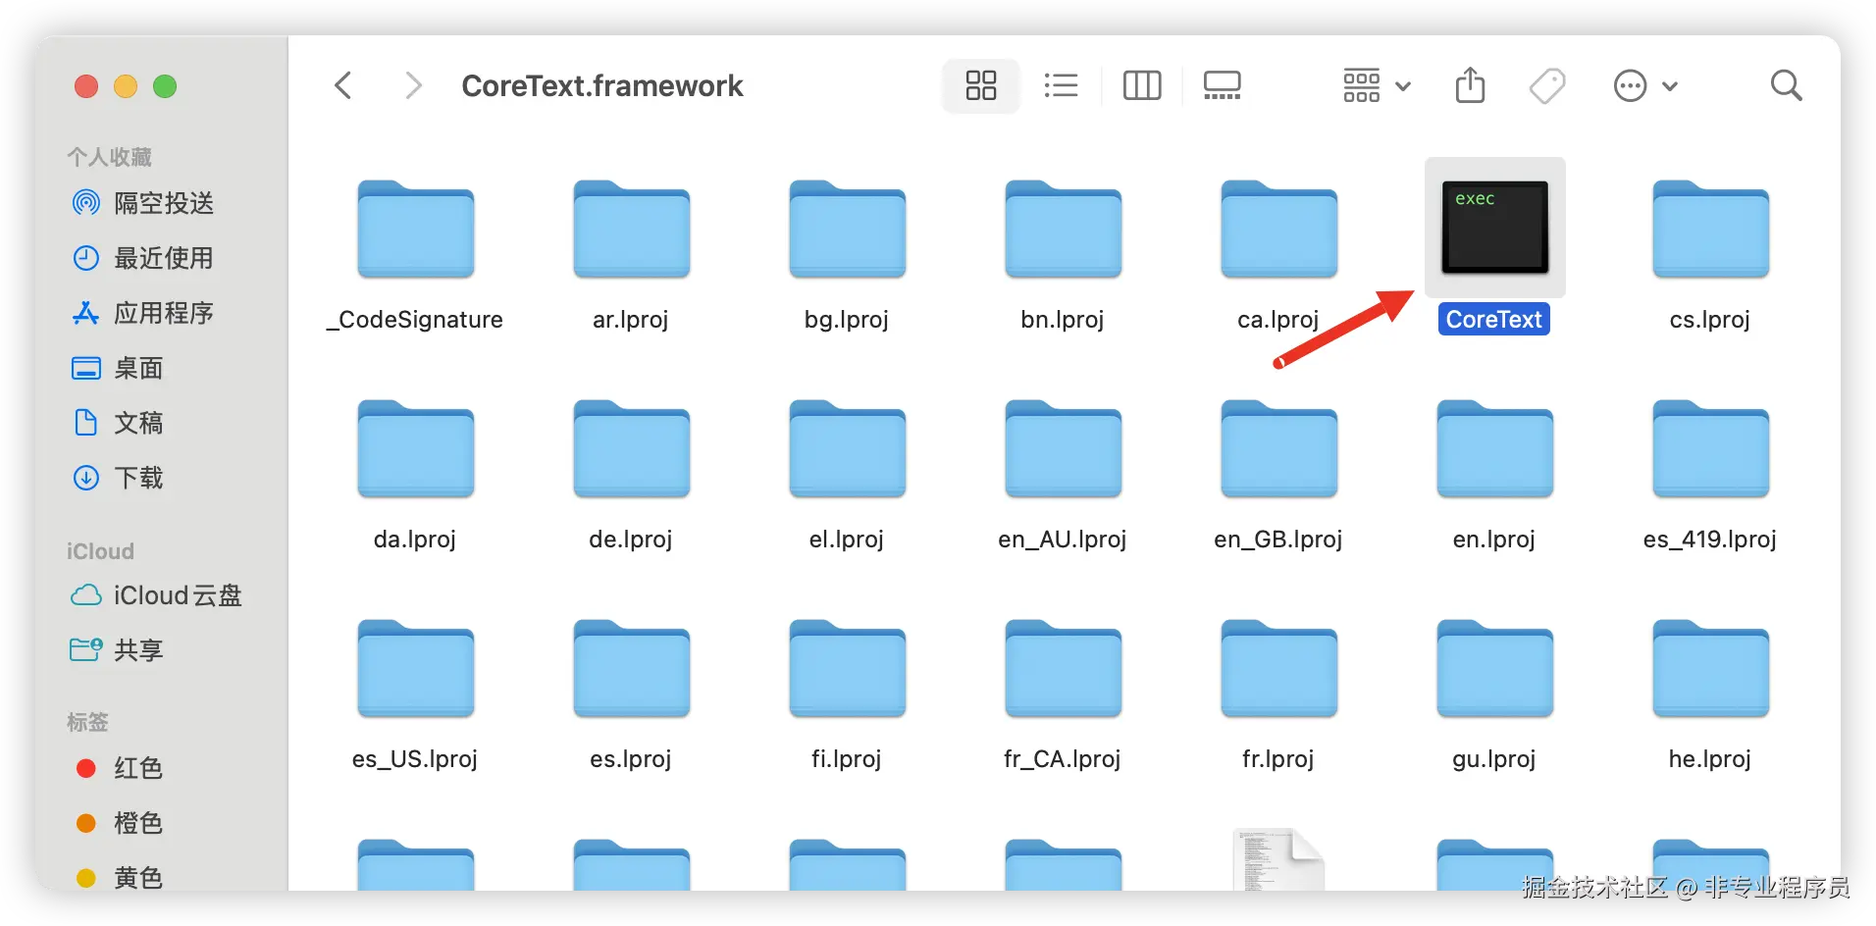This screenshot has width=1876, height=926.
Task: Open the group-by dropdown
Action: (x=1377, y=85)
